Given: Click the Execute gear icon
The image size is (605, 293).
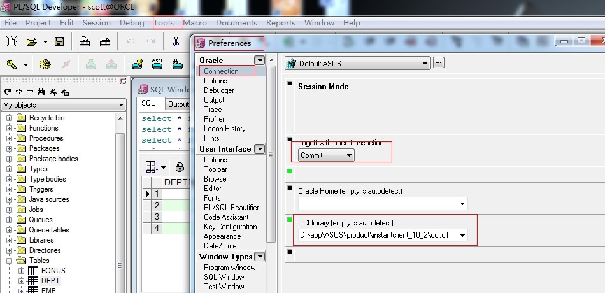Looking at the screenshot, I should point(45,64).
